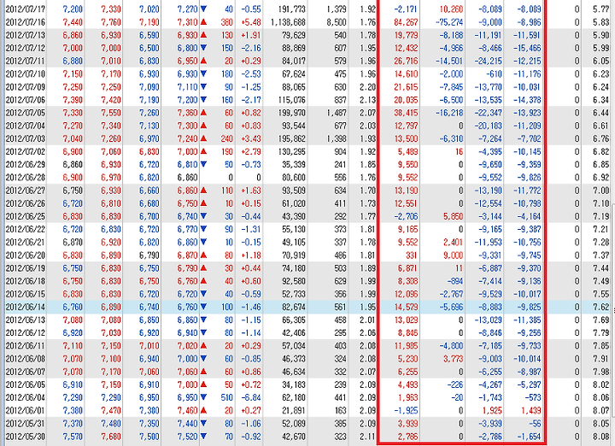Screen dimensions: 615x446
Task: Select the 2012/07/09 date cell
Action: [26, 86]
